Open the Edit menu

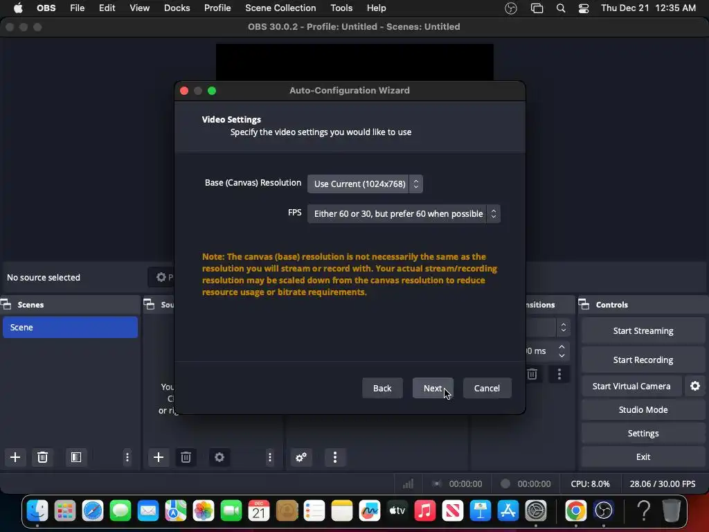pyautogui.click(x=107, y=8)
